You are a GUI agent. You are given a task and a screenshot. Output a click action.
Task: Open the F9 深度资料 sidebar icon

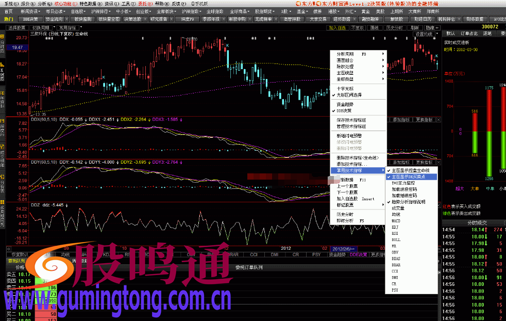tap(2, 128)
